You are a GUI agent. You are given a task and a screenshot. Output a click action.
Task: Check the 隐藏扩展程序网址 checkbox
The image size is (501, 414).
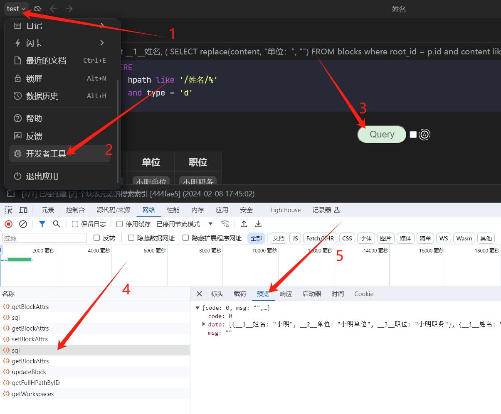186,238
